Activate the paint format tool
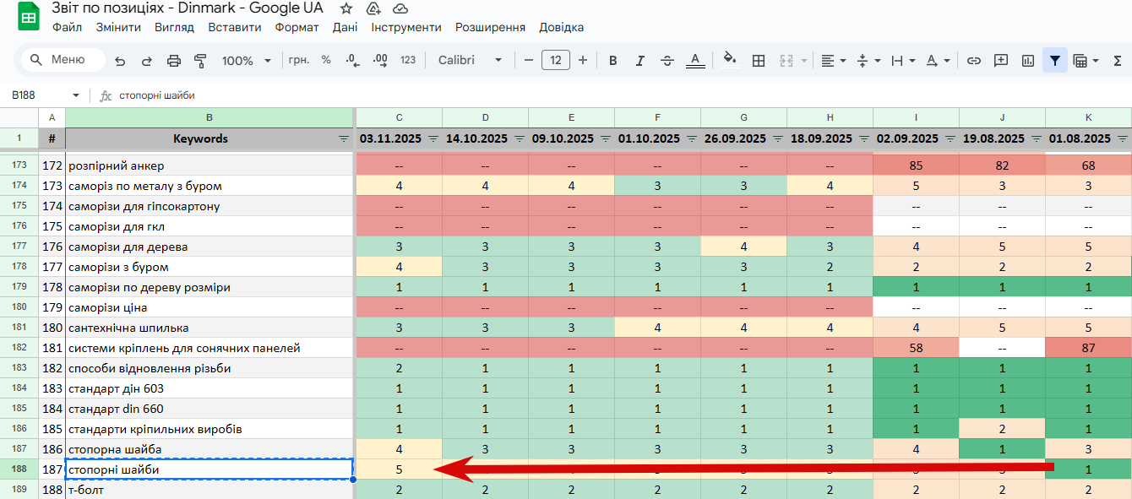Image resolution: width=1132 pixels, height=499 pixels. pyautogui.click(x=200, y=61)
